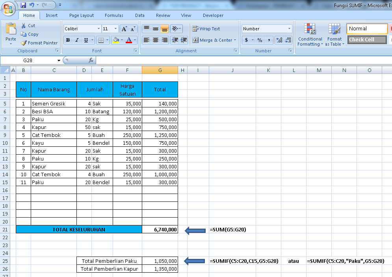
Task: Undo the last action
Action: click(x=32, y=5)
